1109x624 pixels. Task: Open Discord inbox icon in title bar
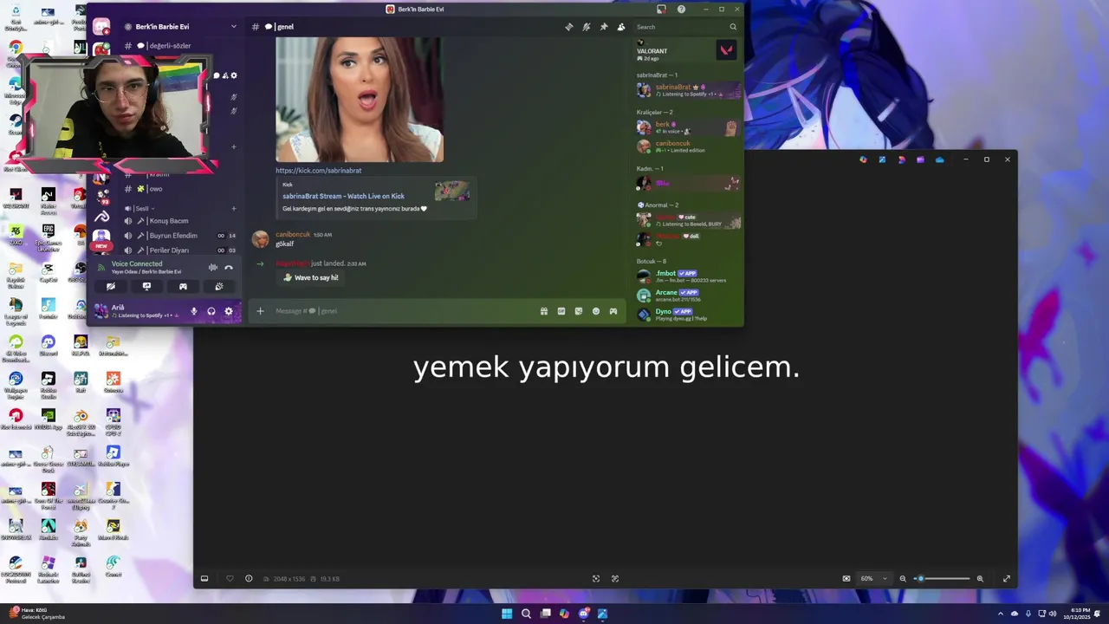click(661, 10)
